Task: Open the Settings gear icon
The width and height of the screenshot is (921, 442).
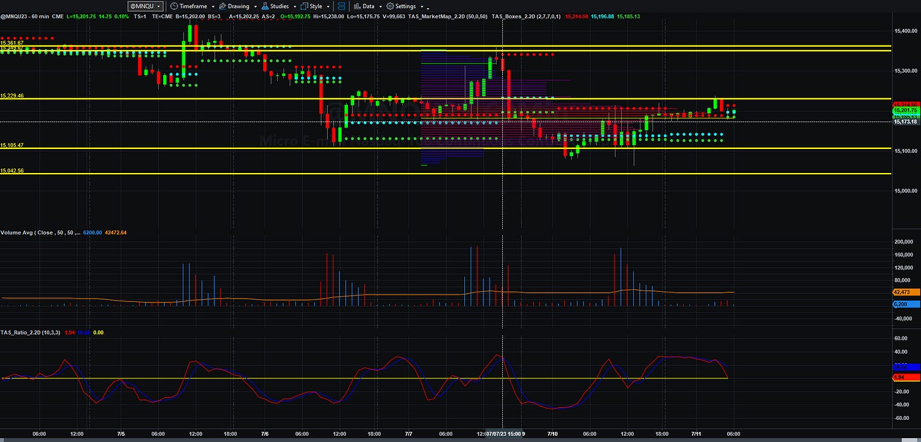Action: pyautogui.click(x=390, y=6)
